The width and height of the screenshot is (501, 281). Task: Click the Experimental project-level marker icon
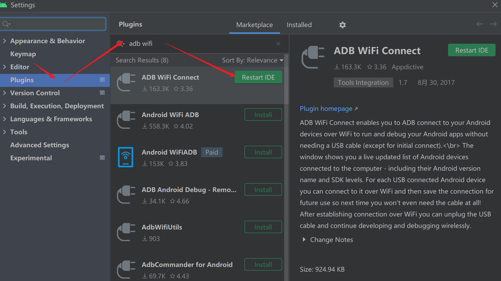pyautogui.click(x=102, y=158)
